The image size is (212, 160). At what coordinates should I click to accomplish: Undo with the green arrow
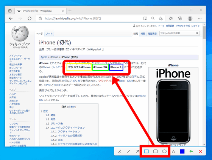[191, 151]
